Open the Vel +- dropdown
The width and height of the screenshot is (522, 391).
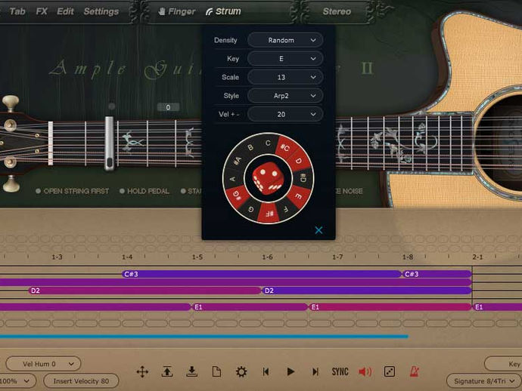pos(285,115)
